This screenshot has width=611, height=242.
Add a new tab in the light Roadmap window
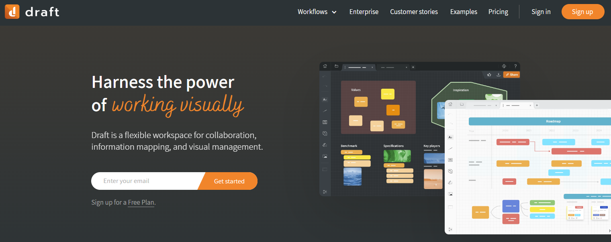pyautogui.click(x=537, y=105)
